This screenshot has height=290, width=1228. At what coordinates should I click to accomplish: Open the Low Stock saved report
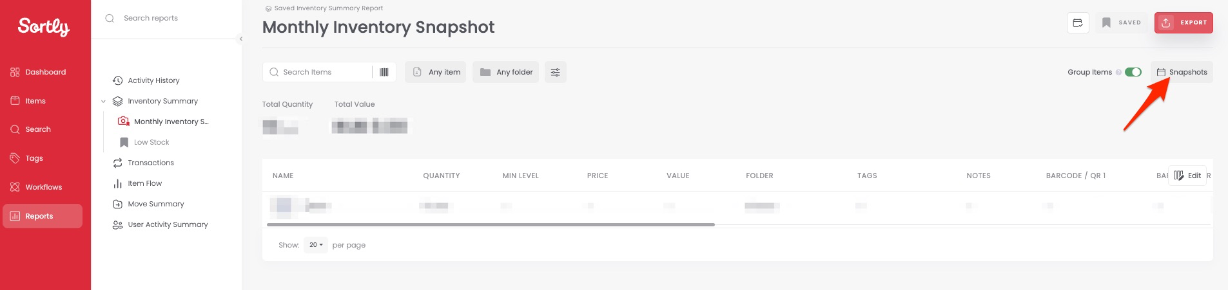151,142
